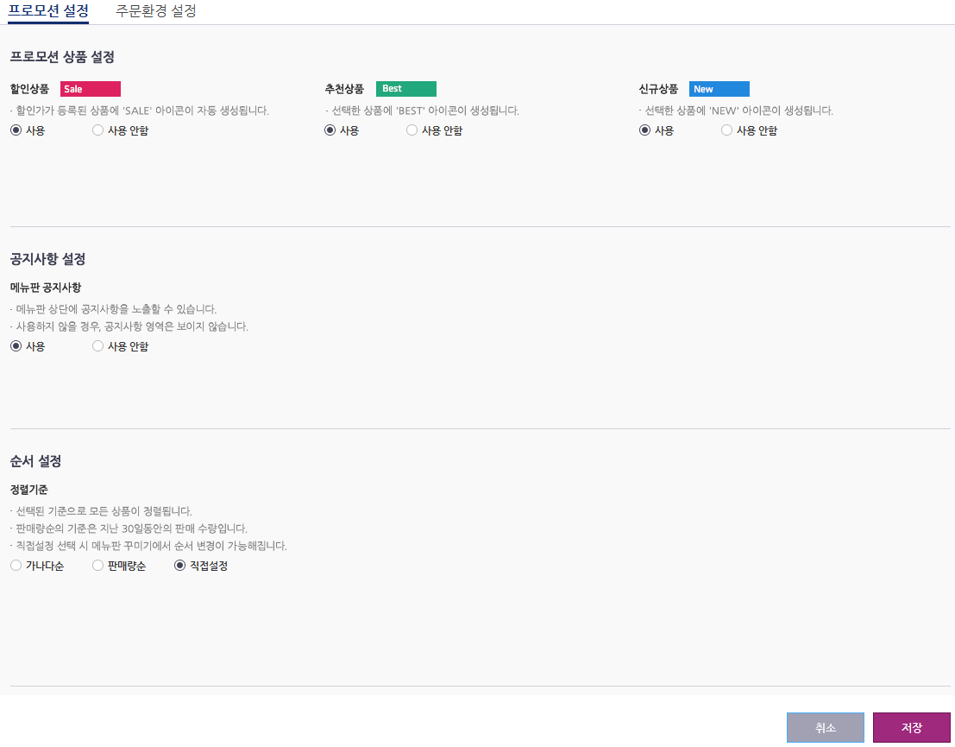Select 사용 for 신규상품

(x=644, y=130)
